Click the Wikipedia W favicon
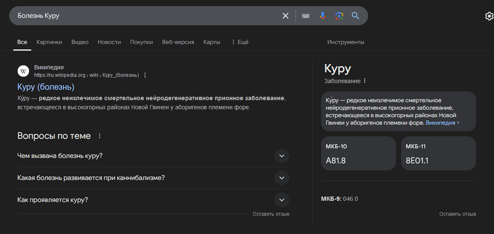This screenshot has height=234, width=494. pyautogui.click(x=23, y=71)
